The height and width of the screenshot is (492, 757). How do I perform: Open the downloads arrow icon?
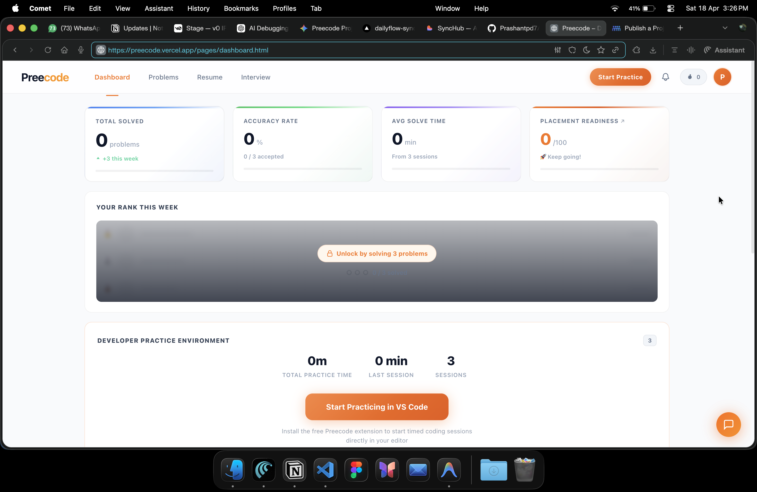pos(653,50)
